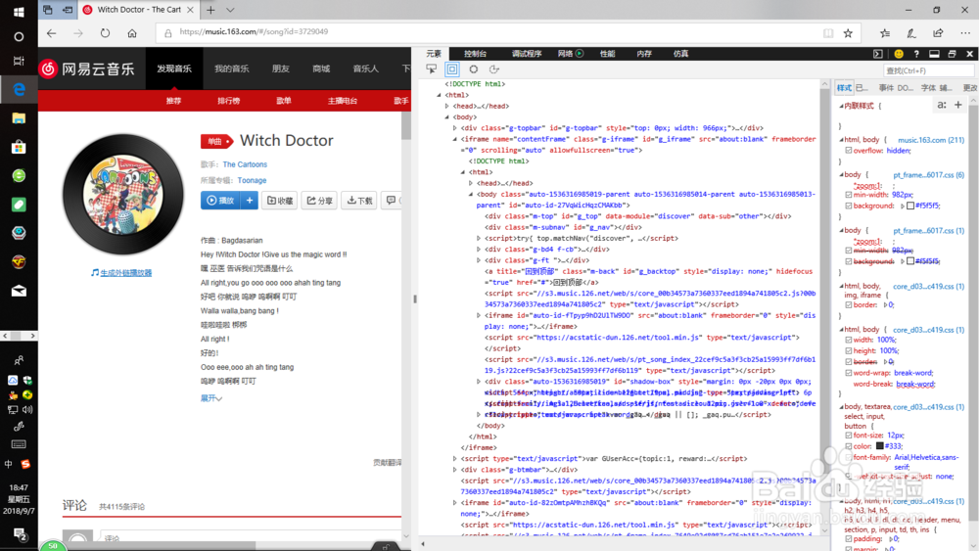979x551 pixels.
Task: Collapse the contentFrame iframe node
Action: [x=455, y=139]
